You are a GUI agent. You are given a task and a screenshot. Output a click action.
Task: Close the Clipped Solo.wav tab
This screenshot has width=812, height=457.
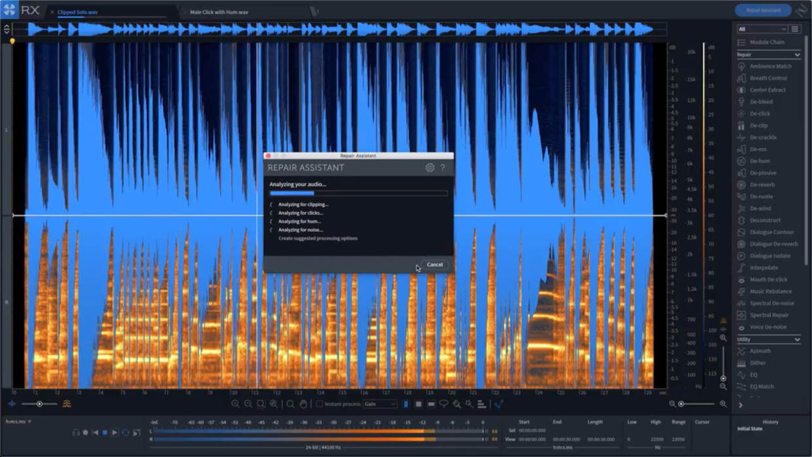[52, 12]
